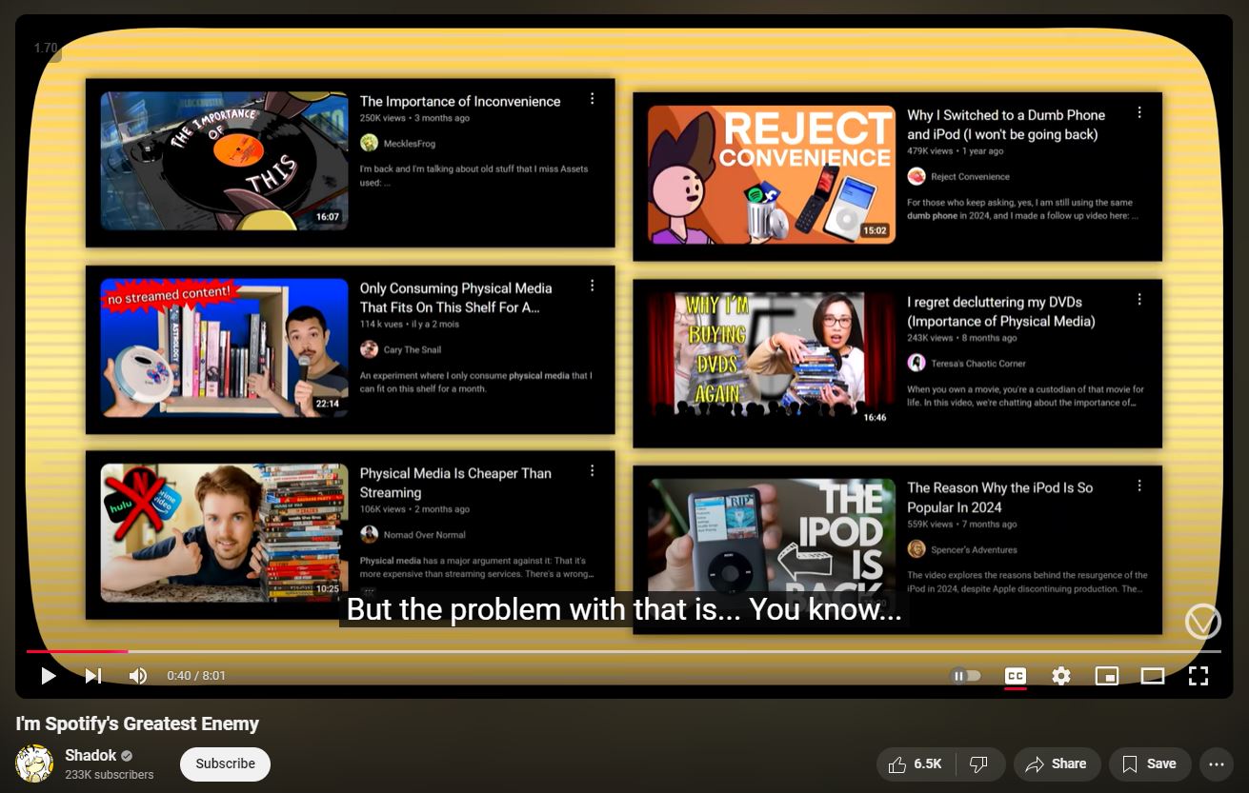Open options for Physical Media Is Cheaper
Image resolution: width=1249 pixels, height=793 pixels.
coord(592,470)
